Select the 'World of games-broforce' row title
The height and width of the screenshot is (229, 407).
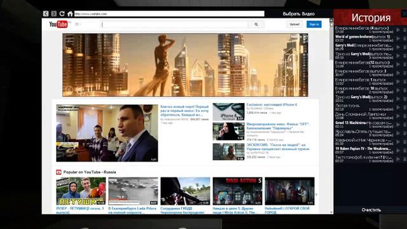click(x=362, y=37)
